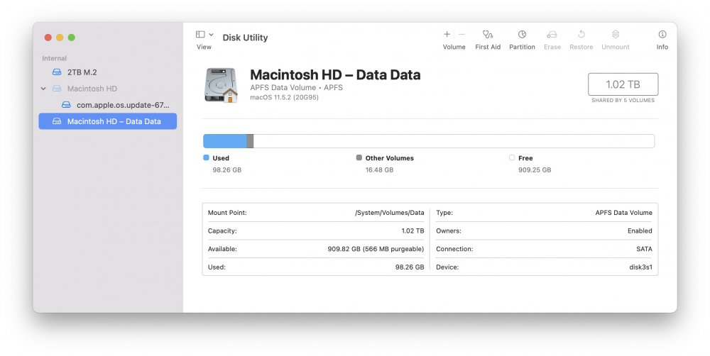This screenshot has width=710, height=356.
Task: Select the 2TB M.2 disk
Action: [x=108, y=72]
